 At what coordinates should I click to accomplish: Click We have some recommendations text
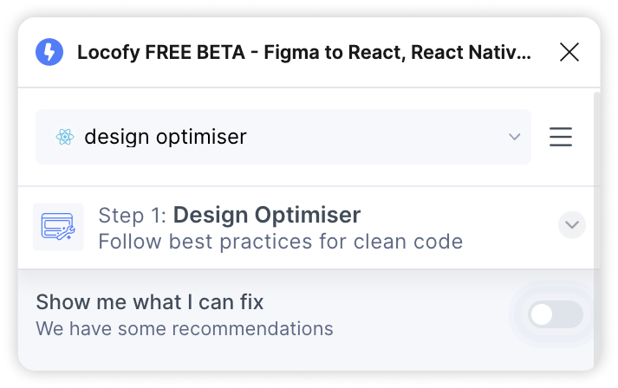tap(185, 328)
